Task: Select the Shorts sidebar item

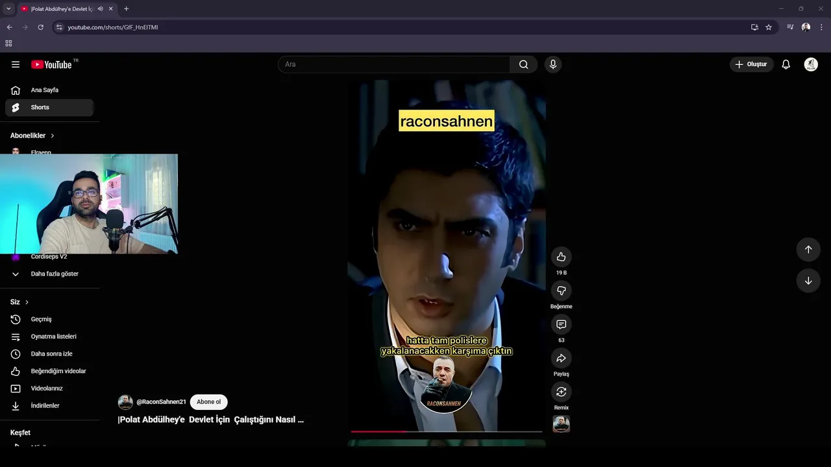Action: [x=49, y=108]
